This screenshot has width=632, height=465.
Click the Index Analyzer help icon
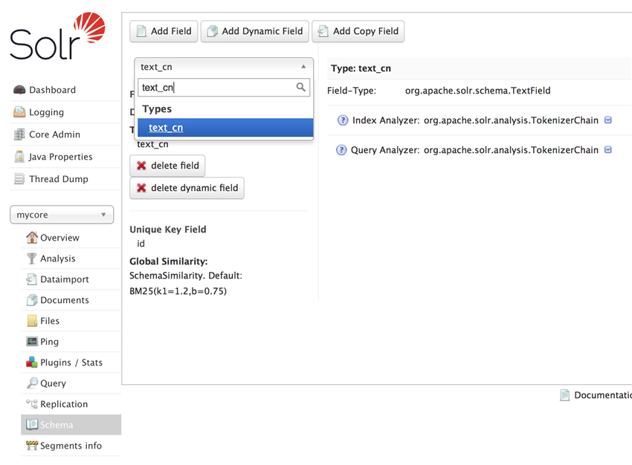[x=343, y=120]
